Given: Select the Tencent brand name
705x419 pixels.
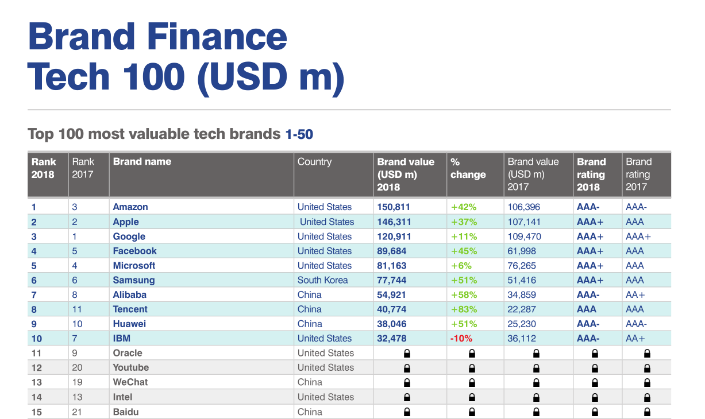Looking at the screenshot, I should point(130,309).
